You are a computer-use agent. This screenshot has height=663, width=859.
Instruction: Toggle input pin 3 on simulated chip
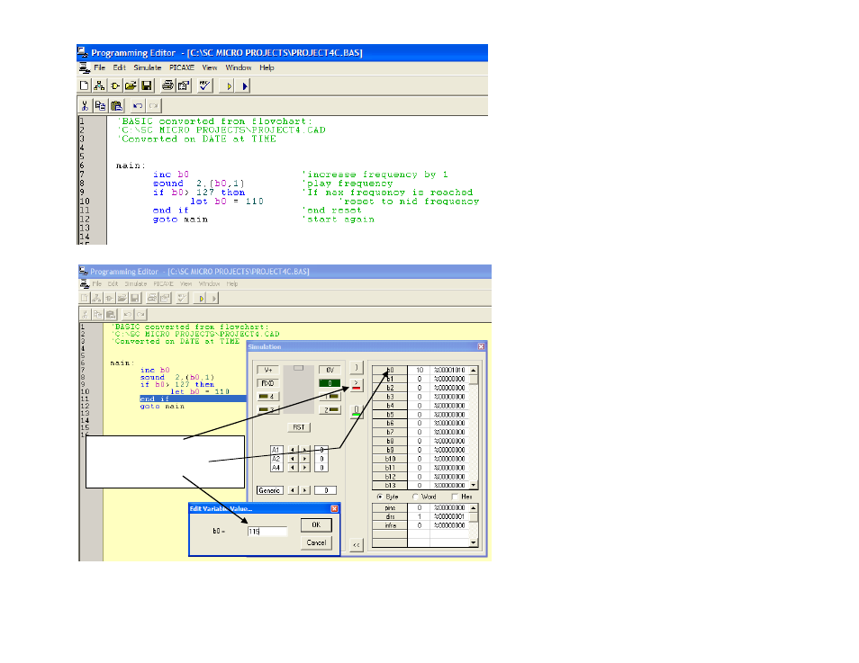tap(268, 409)
